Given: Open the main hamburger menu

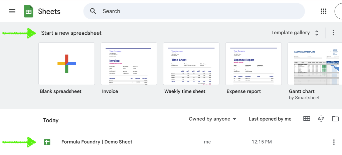Looking at the screenshot, I should click(x=12, y=11).
